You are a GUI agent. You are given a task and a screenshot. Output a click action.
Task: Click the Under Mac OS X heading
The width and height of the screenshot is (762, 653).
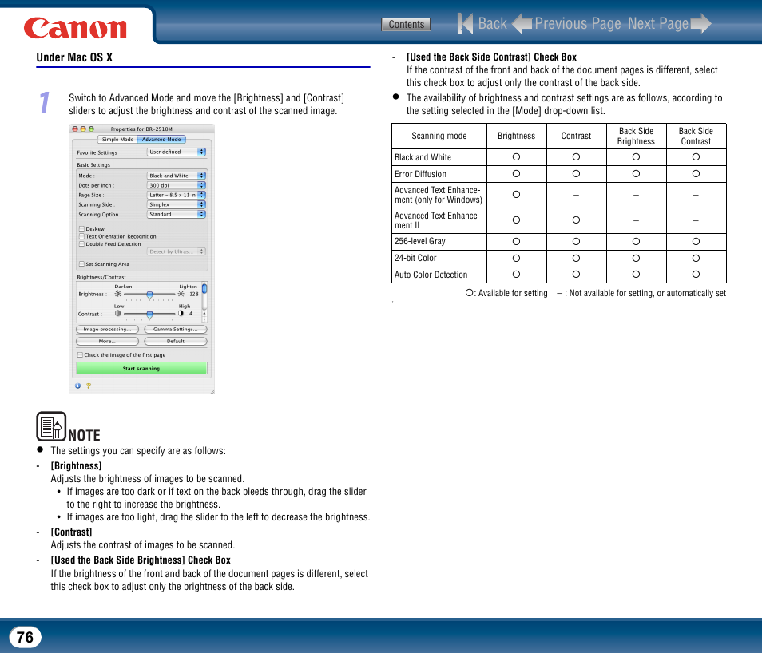pyautogui.click(x=74, y=57)
